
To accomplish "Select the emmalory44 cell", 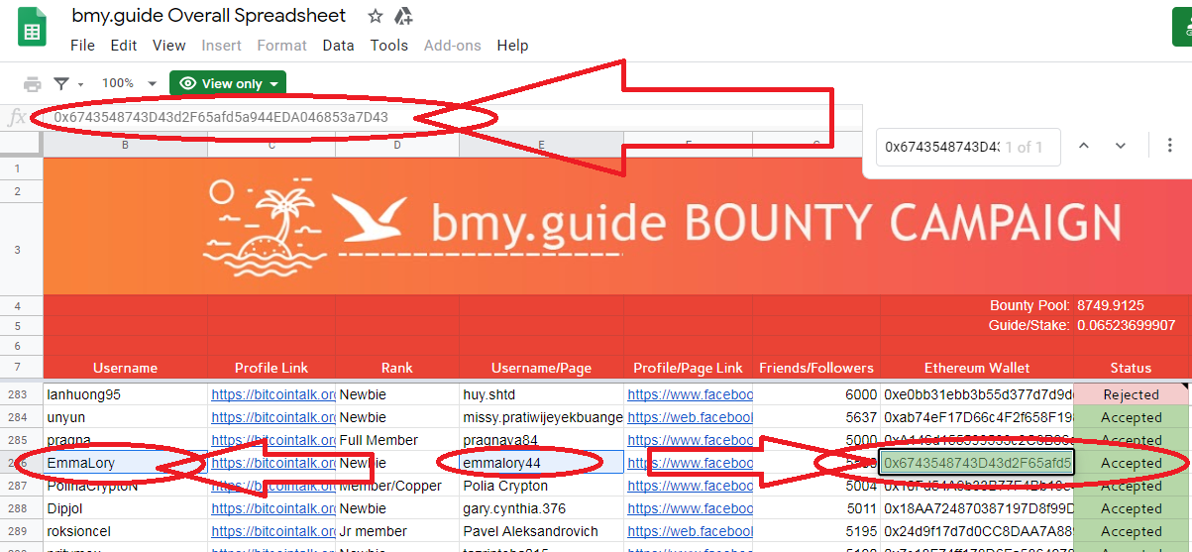I will click(542, 463).
